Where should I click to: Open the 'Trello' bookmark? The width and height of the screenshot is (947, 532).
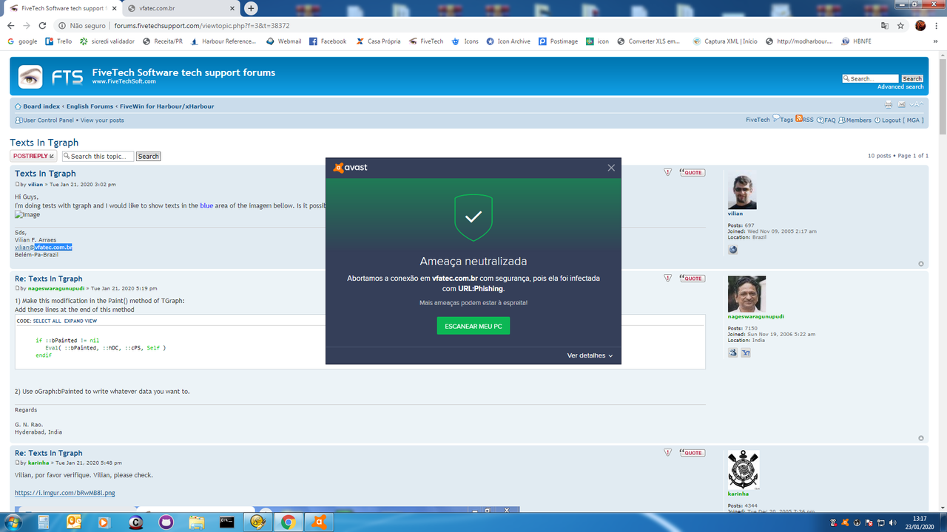[58, 41]
